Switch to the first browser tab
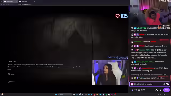 coord(10,1)
